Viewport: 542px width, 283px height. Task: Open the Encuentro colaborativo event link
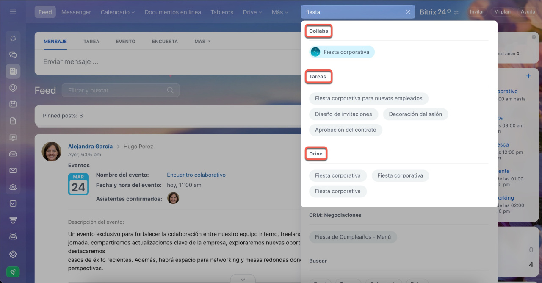196,175
